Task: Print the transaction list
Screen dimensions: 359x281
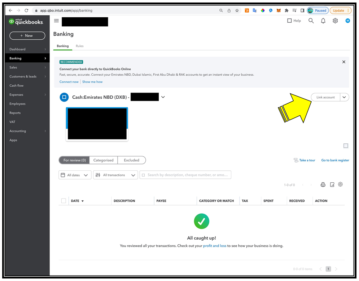Action: click(323, 185)
